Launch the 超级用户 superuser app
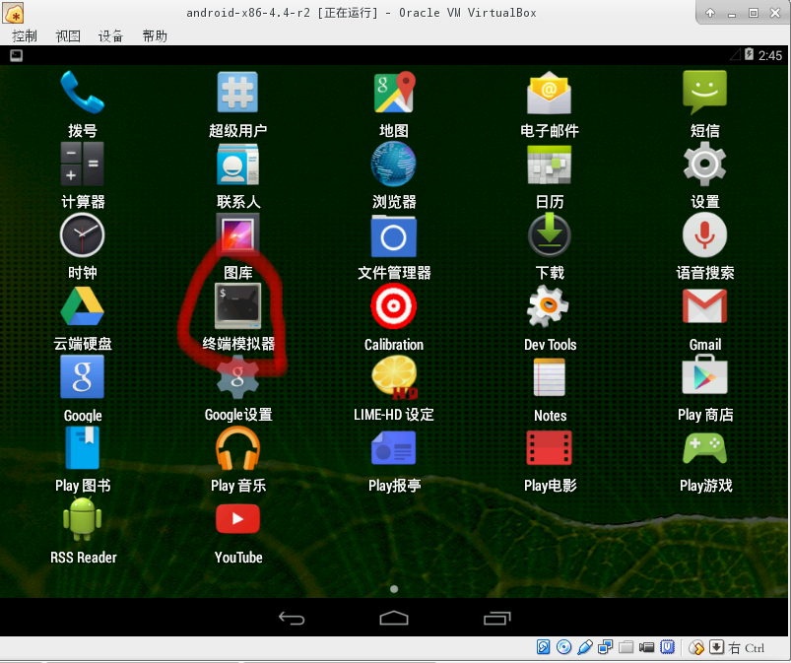The height and width of the screenshot is (663, 791). coord(237,93)
